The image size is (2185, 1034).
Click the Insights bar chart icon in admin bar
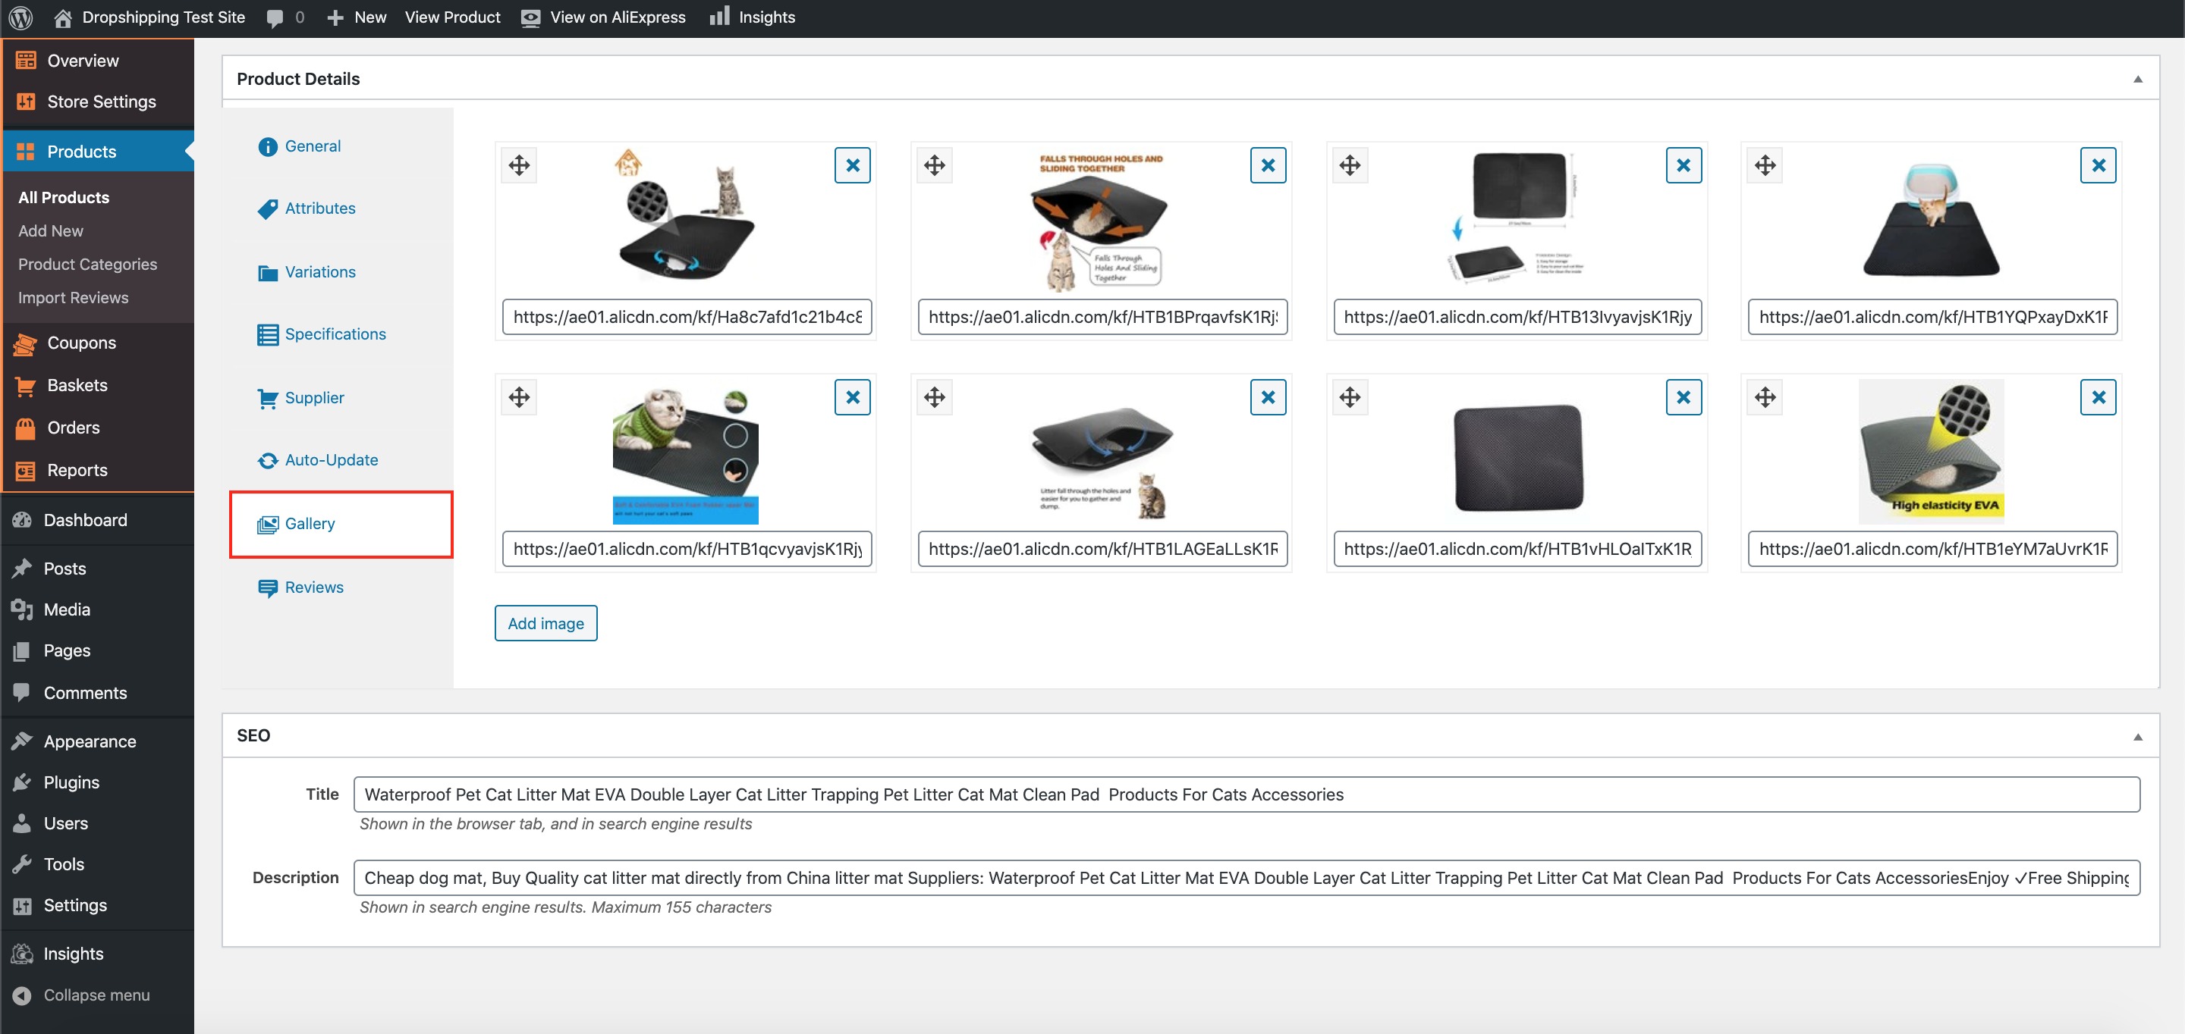pyautogui.click(x=719, y=16)
